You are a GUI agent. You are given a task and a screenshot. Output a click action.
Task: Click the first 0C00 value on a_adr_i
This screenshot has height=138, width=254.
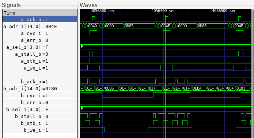(x=109, y=26)
